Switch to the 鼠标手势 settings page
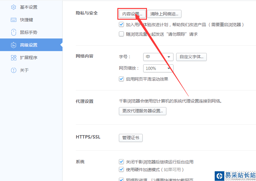Image resolution: width=256 pixels, height=181 pixels. (x=31, y=32)
